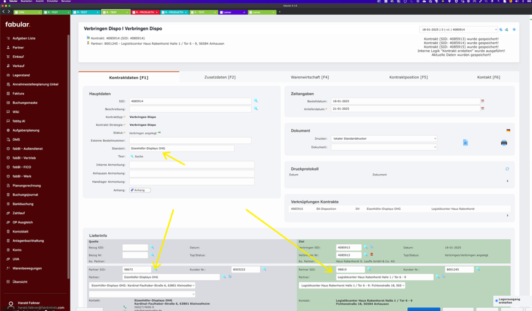532x311 pixels.
Task: Click the search icon next to SID field
Action: point(256,101)
